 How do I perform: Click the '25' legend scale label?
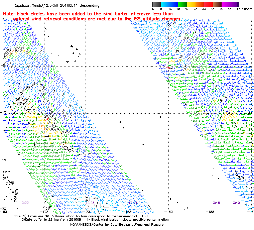[196, 9]
